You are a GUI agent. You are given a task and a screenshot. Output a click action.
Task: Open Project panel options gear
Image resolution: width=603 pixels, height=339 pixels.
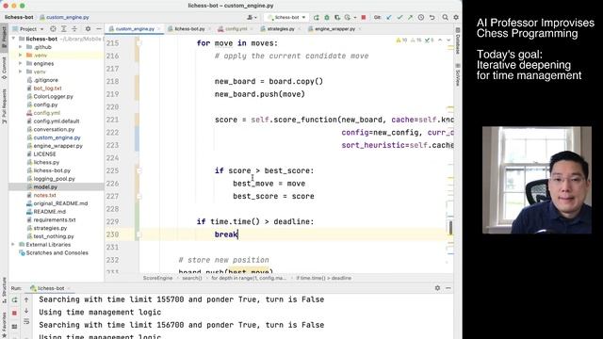click(88, 29)
